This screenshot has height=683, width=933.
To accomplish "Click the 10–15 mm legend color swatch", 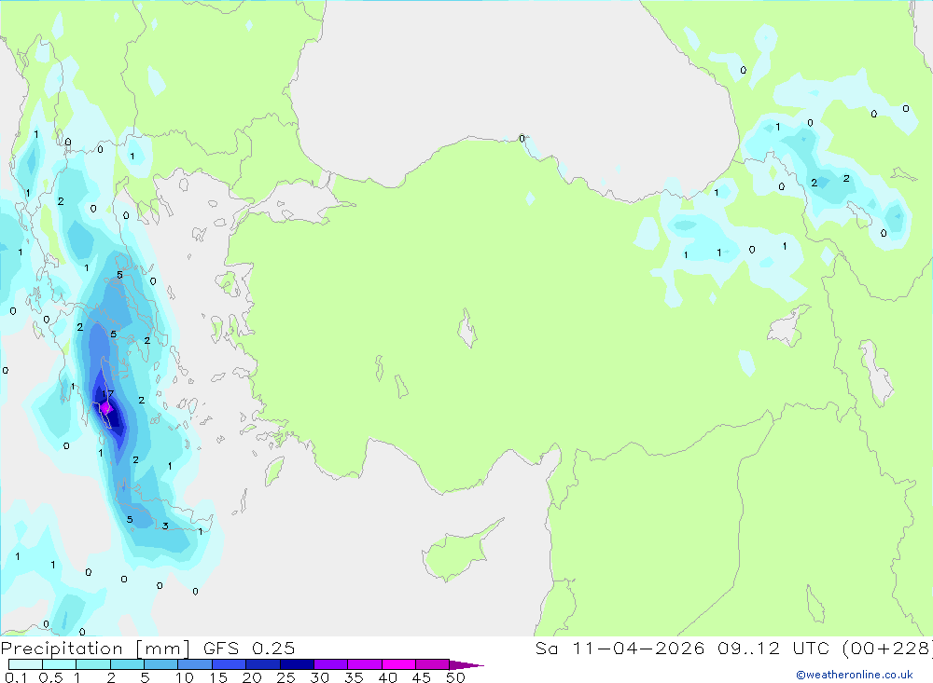I will [195, 664].
